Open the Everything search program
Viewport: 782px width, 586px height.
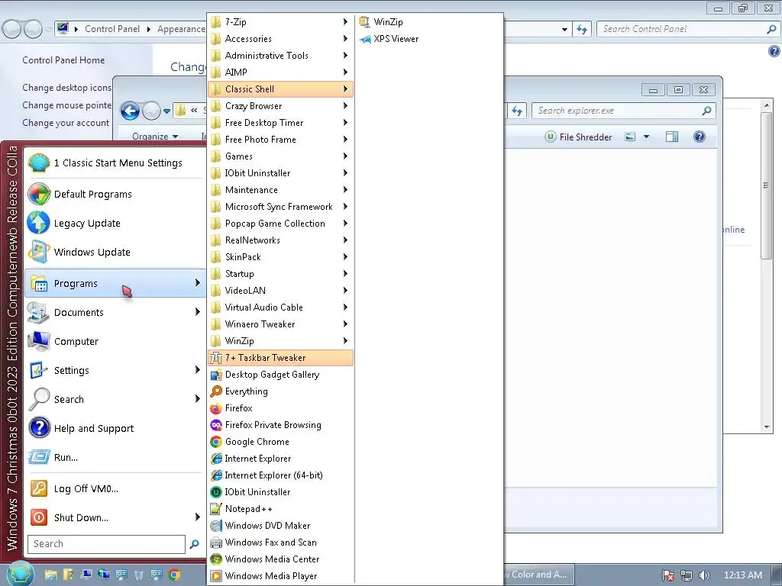pyautogui.click(x=280, y=391)
